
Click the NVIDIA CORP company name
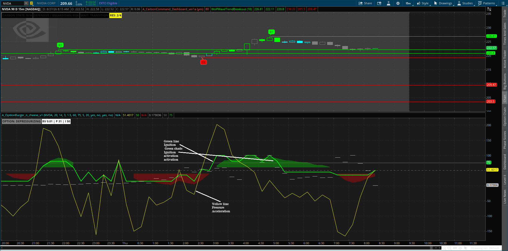(x=46, y=3)
